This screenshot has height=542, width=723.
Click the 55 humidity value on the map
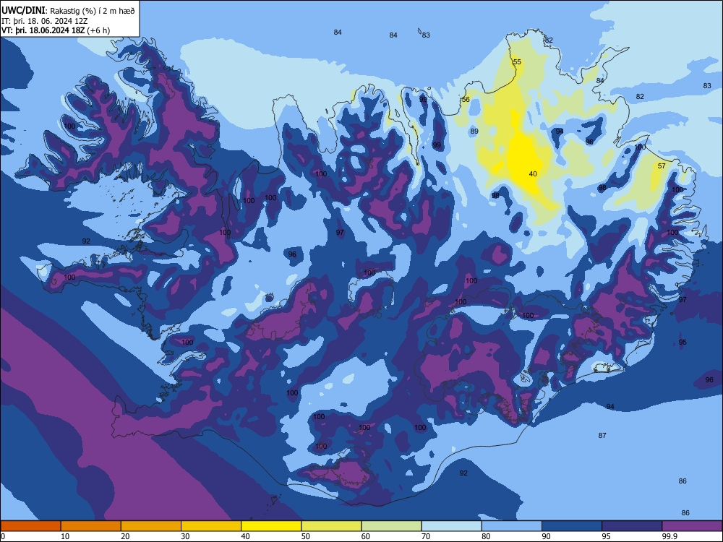tap(517, 61)
